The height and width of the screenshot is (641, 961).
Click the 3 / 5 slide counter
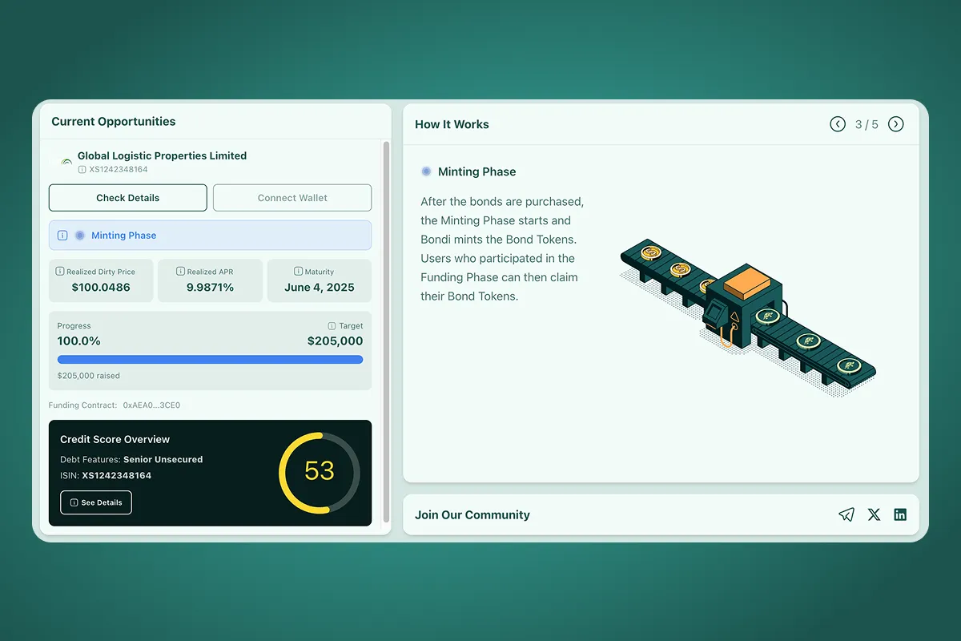click(867, 124)
